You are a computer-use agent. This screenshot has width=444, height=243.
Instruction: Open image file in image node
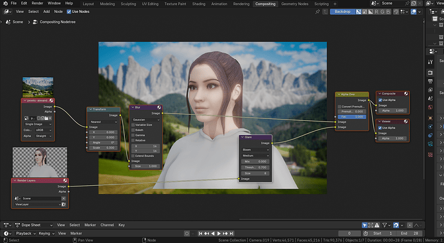tap(46, 118)
